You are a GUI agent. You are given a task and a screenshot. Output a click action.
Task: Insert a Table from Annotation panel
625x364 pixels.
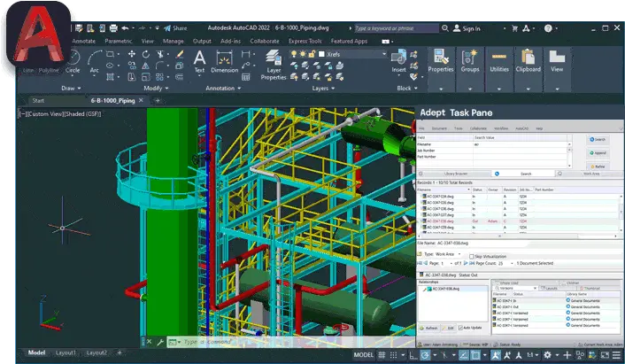246,77
